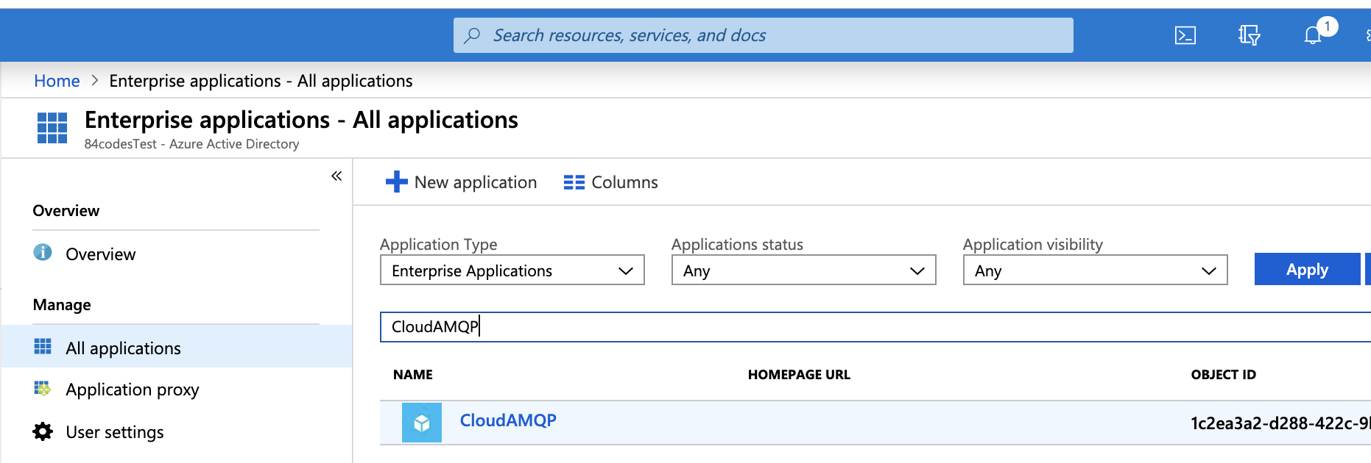This screenshot has height=463, width=1371.
Task: Open Application Type dropdown
Action: [512, 270]
